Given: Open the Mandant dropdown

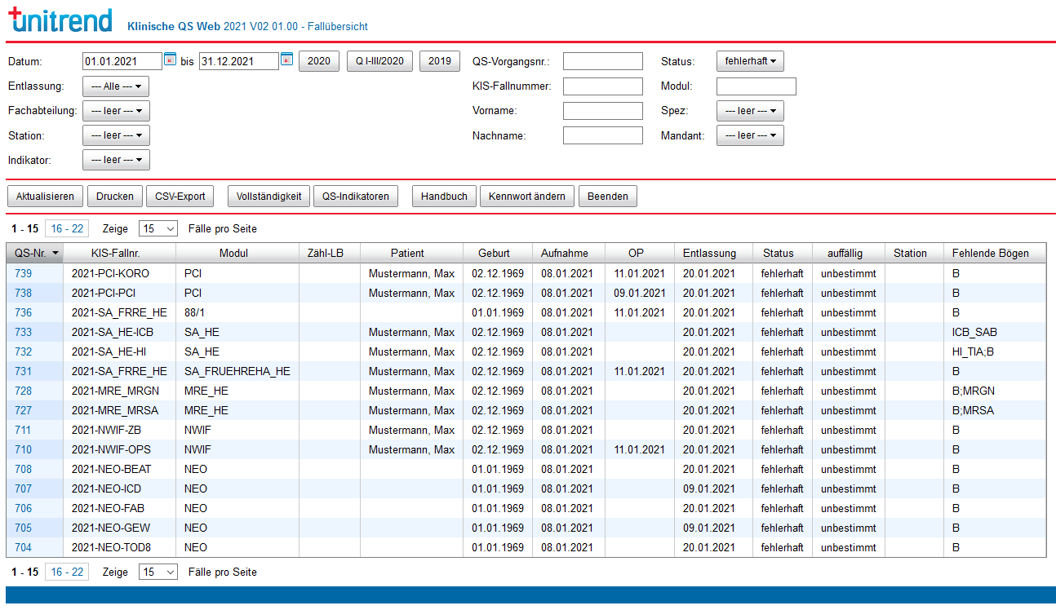Looking at the screenshot, I should [x=750, y=135].
